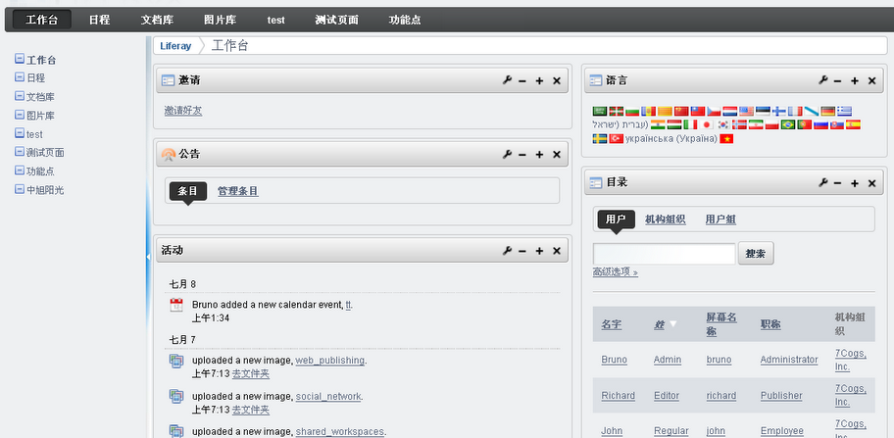This screenshot has width=894, height=438.
Task: Click the Japanese flag
Action: [707, 124]
